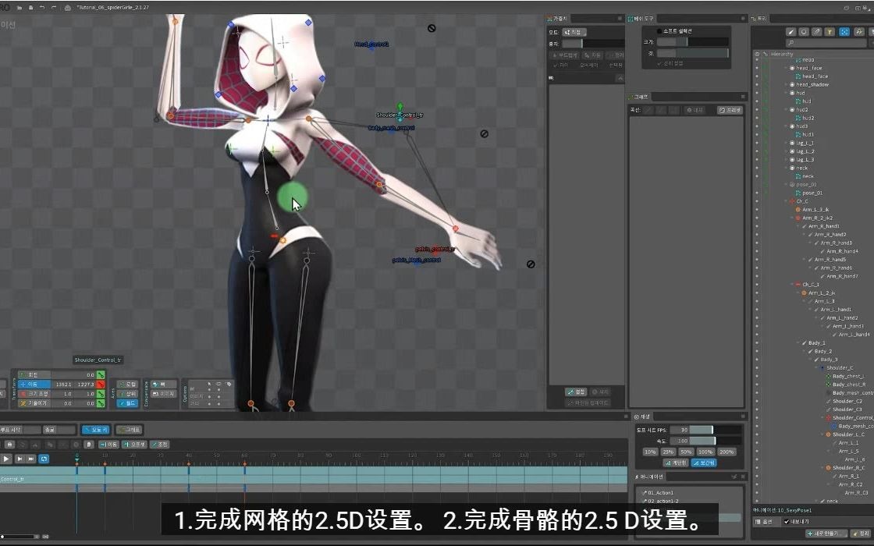The width and height of the screenshot is (874, 546).
Task: Toggle the blue focus icon in tree toolbar
Action: [844, 32]
